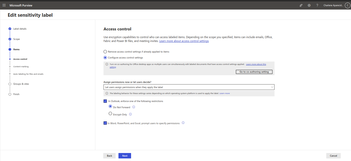
Task: Go to Scope step
Action: pyautogui.click(x=16, y=39)
